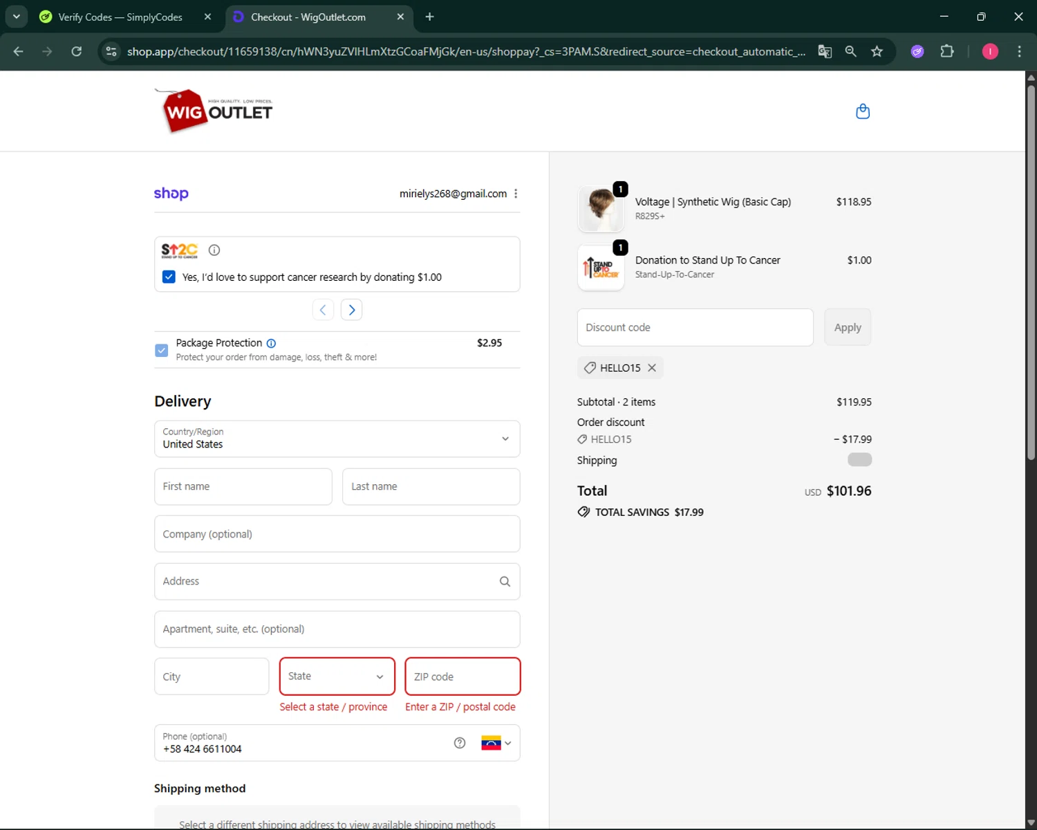The image size is (1037, 830).
Task: Go to next donation option arrow
Action: (x=351, y=310)
